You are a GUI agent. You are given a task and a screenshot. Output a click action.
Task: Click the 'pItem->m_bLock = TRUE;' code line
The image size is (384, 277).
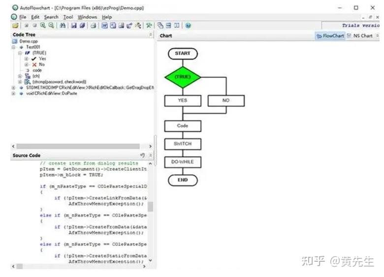(x=71, y=175)
